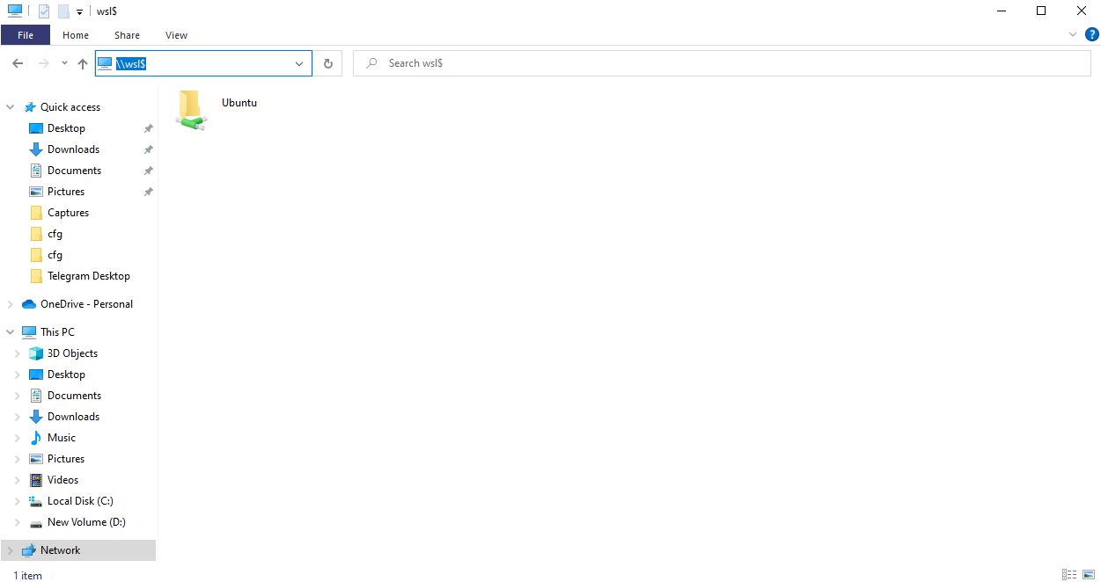The height and width of the screenshot is (582, 1101).
Task: Maximize the wsl$ window
Action: (x=1041, y=11)
